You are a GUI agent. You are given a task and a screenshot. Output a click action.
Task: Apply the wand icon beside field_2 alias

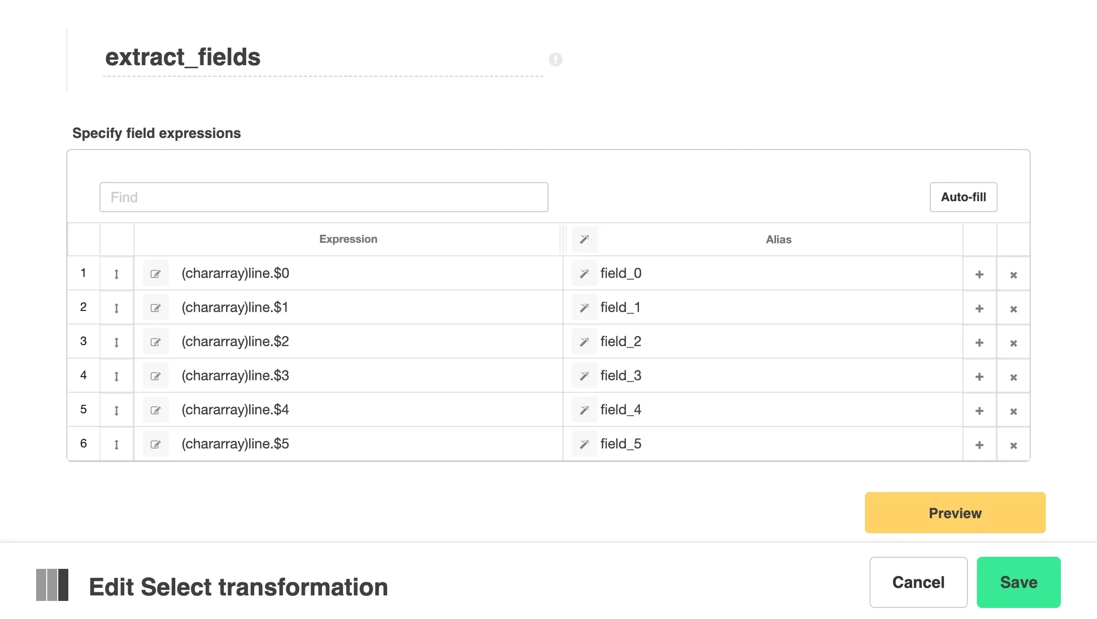(x=584, y=341)
